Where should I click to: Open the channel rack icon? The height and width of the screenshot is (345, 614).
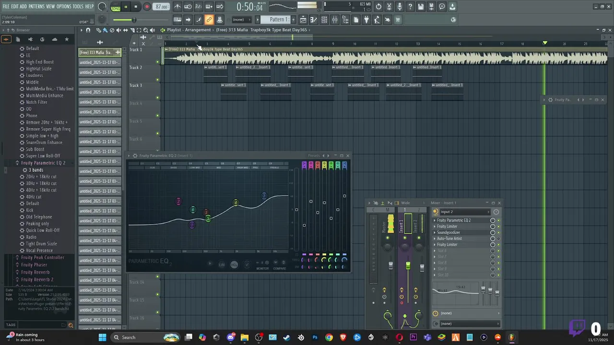pyautogui.click(x=324, y=20)
